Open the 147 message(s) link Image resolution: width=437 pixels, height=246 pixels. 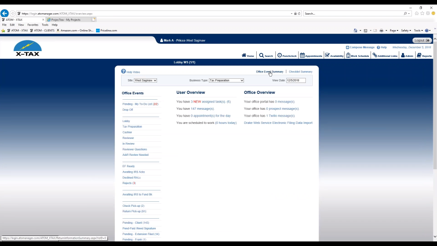pos(203,109)
